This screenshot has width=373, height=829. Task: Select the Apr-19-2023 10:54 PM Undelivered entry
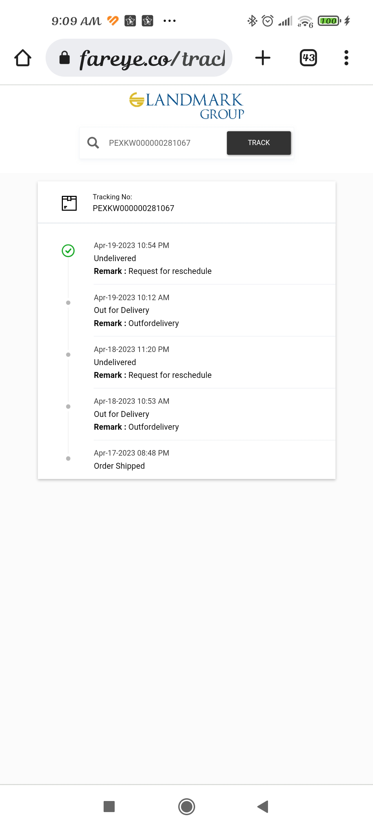tap(152, 258)
